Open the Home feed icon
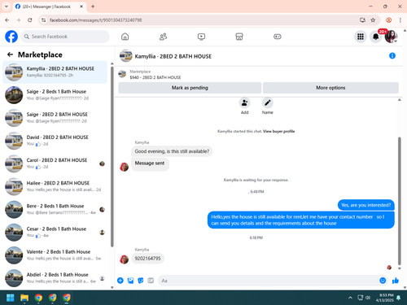 click(125, 37)
